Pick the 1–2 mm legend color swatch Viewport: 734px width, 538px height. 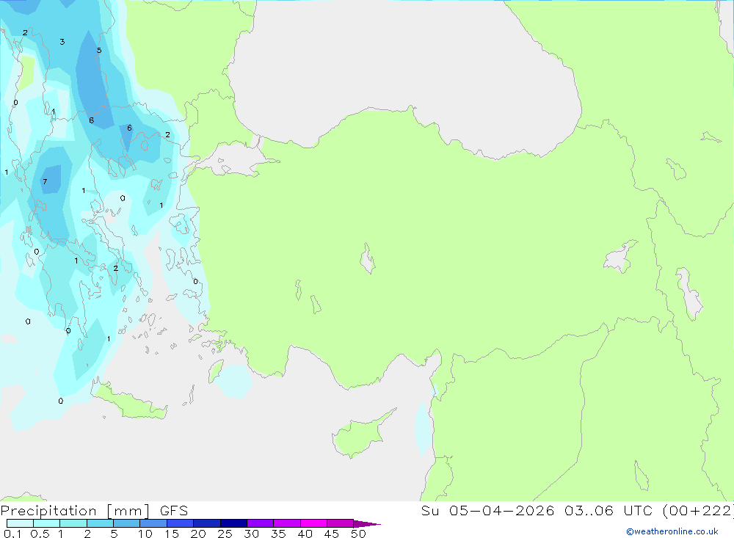click(73, 523)
